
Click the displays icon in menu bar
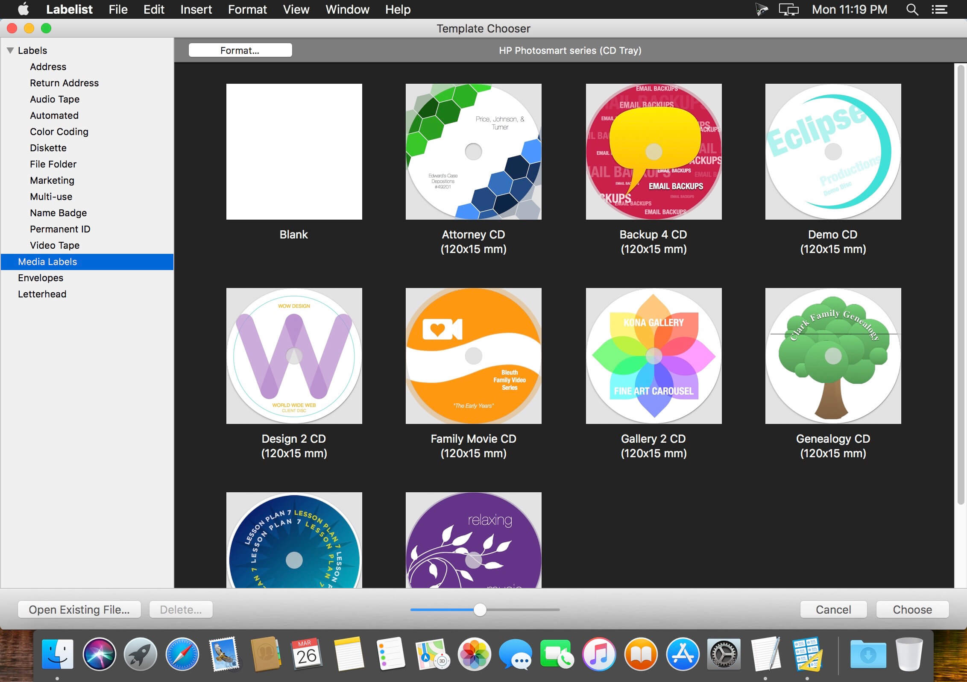[788, 9]
